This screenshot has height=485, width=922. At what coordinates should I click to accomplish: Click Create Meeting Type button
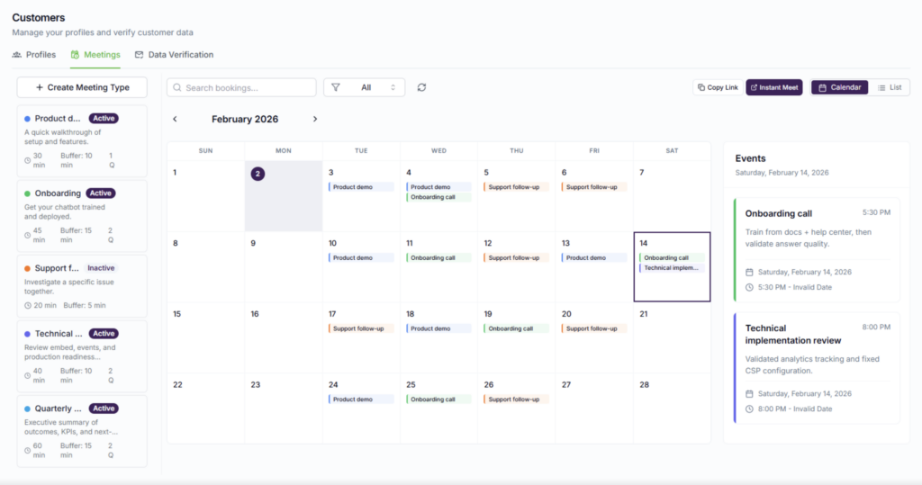click(x=82, y=87)
